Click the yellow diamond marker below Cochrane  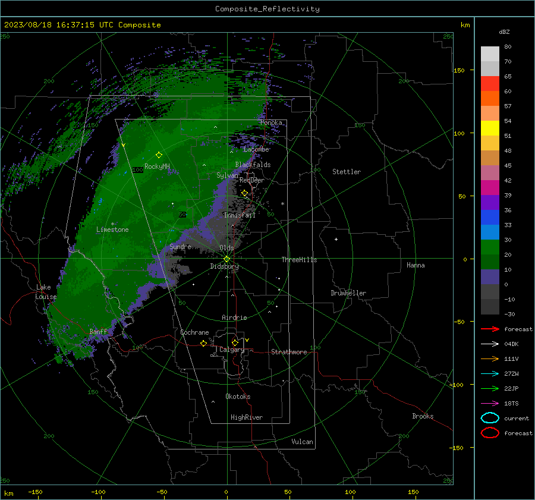click(x=204, y=343)
